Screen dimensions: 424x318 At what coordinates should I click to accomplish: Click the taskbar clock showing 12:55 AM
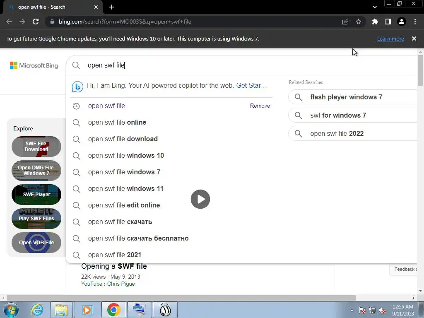point(403,310)
